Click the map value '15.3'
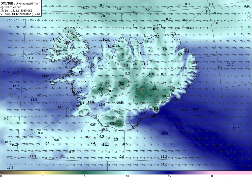252x178 pixels. coord(223,150)
